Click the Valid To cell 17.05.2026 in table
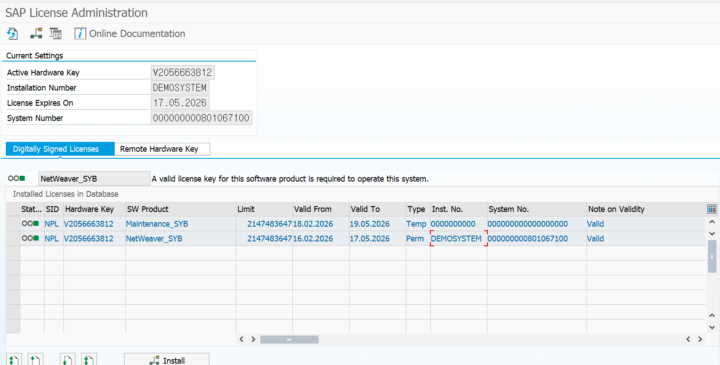Image resolution: width=720 pixels, height=365 pixels. point(378,238)
